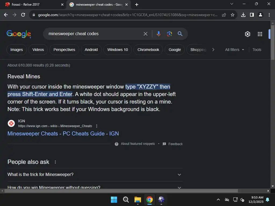
Task: Click the Google logo
Action: 19,34
